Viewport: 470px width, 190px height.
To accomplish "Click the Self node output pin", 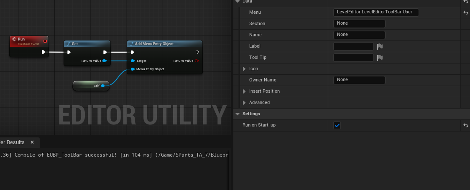I will pos(103,86).
